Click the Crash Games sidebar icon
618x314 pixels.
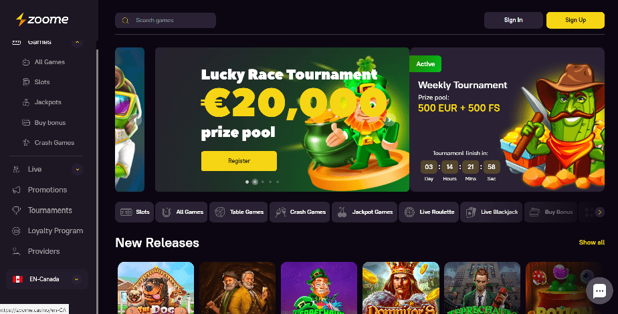coord(26,143)
